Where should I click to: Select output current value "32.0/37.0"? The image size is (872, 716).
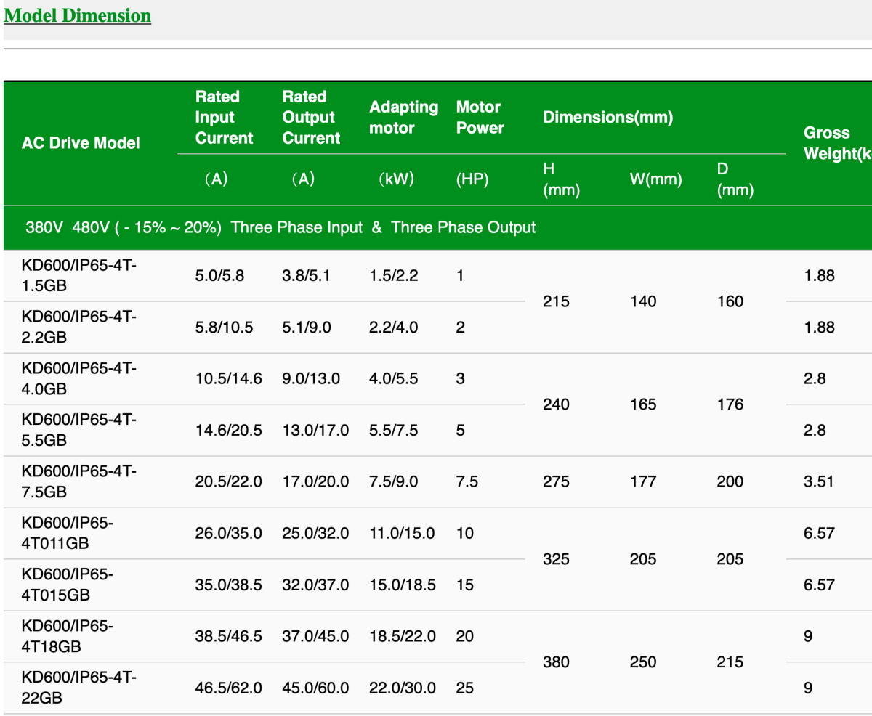click(x=315, y=585)
